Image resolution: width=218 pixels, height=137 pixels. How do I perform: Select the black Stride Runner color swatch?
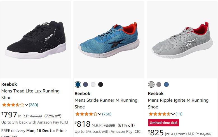[x=100, y=84]
